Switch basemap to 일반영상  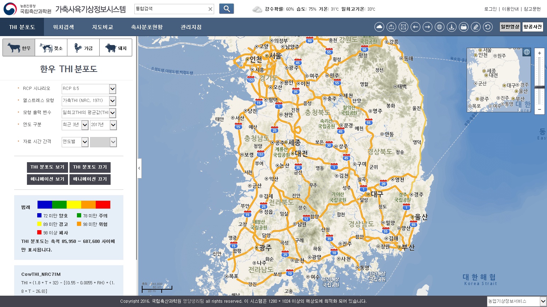click(x=510, y=27)
